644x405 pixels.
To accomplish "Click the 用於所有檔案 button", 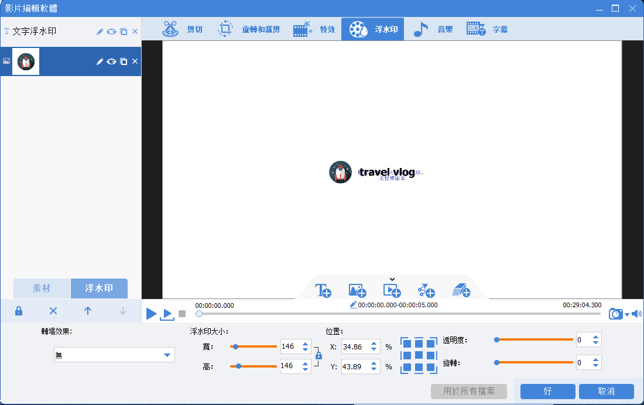I will tap(468, 392).
